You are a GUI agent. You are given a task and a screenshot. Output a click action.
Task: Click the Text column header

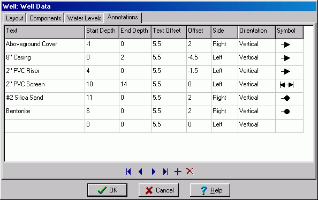(x=44, y=32)
